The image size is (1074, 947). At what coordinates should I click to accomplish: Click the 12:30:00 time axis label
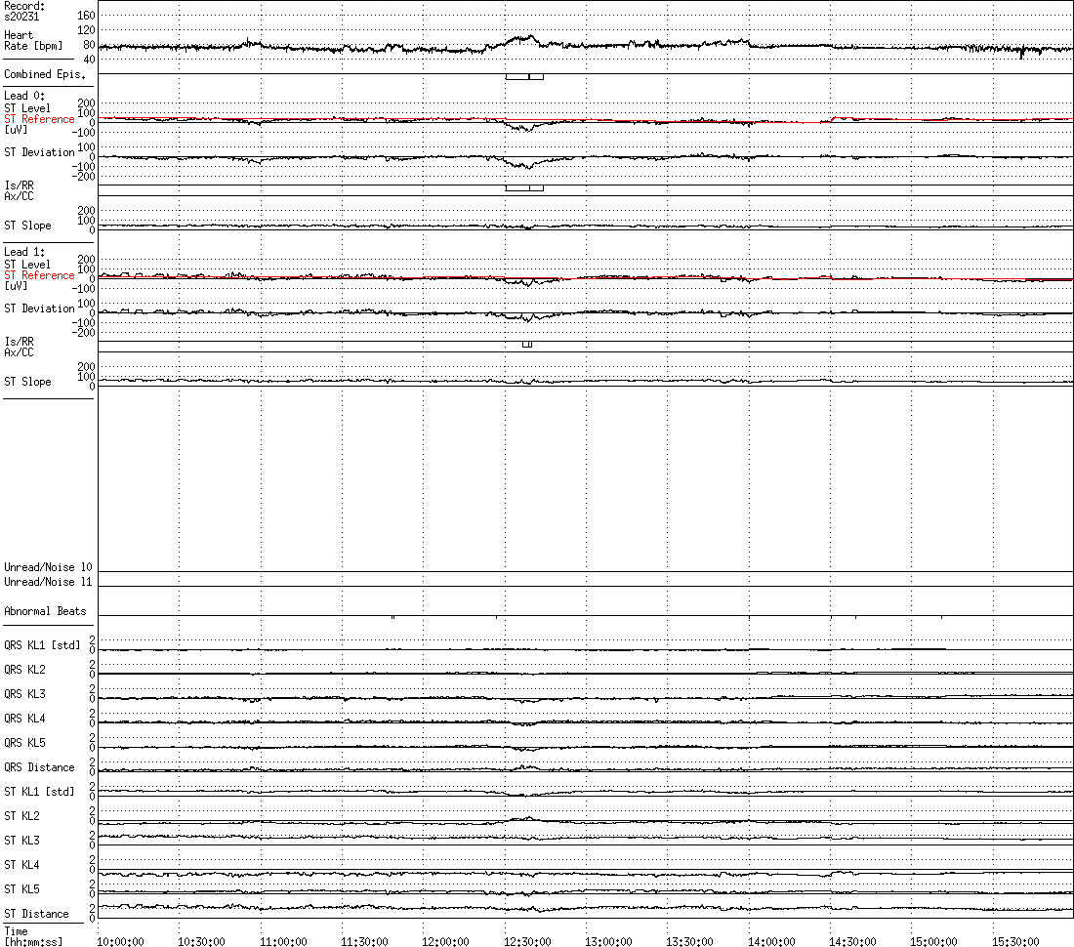(526, 941)
